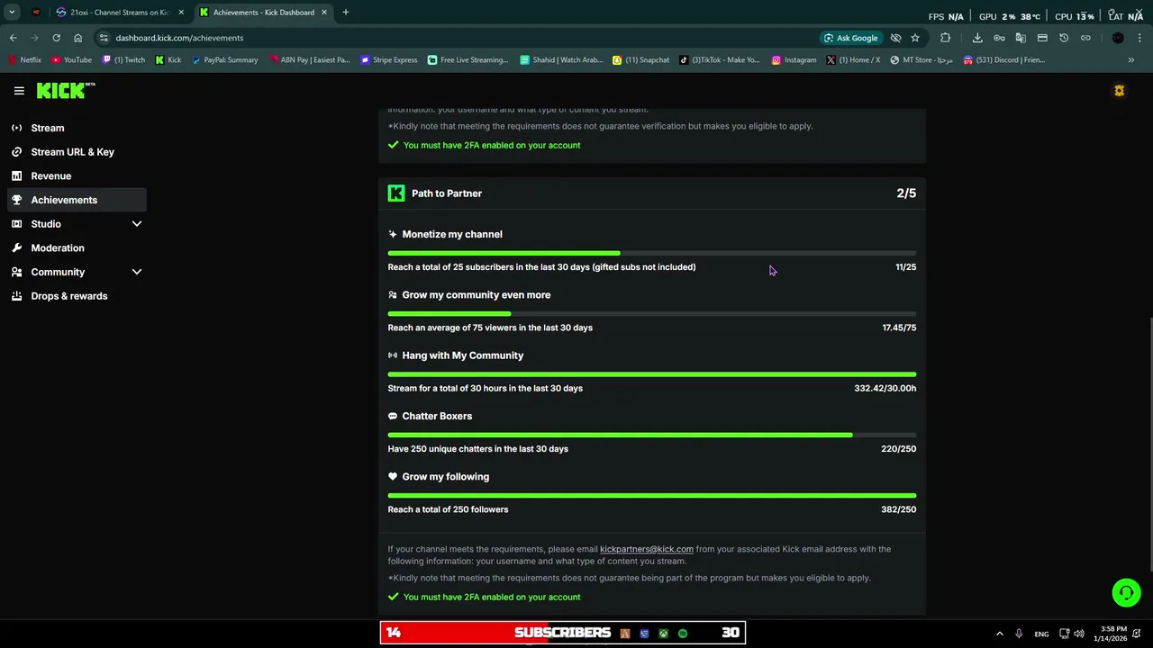Open the volume control in system tray

1079,634
